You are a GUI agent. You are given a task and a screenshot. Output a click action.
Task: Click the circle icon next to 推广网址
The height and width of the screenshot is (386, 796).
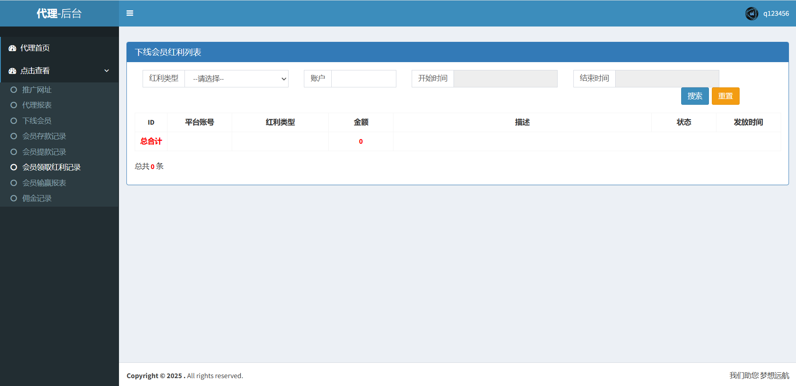(14, 90)
